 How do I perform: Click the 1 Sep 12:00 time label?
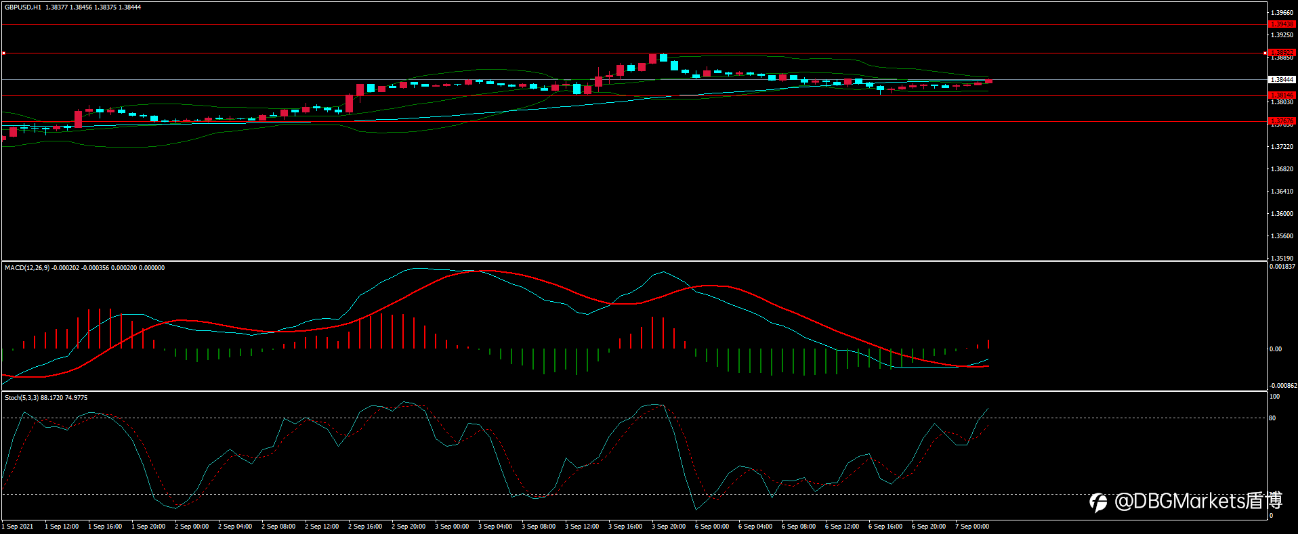click(x=62, y=527)
